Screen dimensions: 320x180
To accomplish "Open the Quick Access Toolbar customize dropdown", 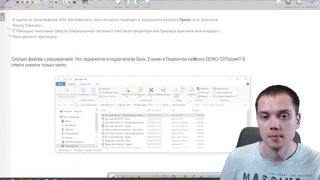I will coord(71,79).
